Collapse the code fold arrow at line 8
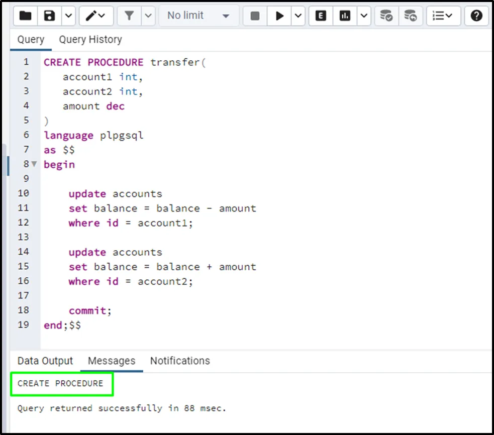The image size is (494, 435). tap(34, 164)
